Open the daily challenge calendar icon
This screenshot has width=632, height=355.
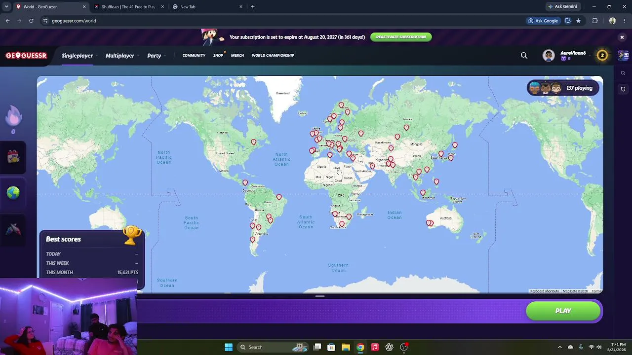coord(13,157)
